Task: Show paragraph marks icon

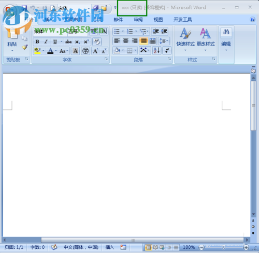Action: coord(167,50)
